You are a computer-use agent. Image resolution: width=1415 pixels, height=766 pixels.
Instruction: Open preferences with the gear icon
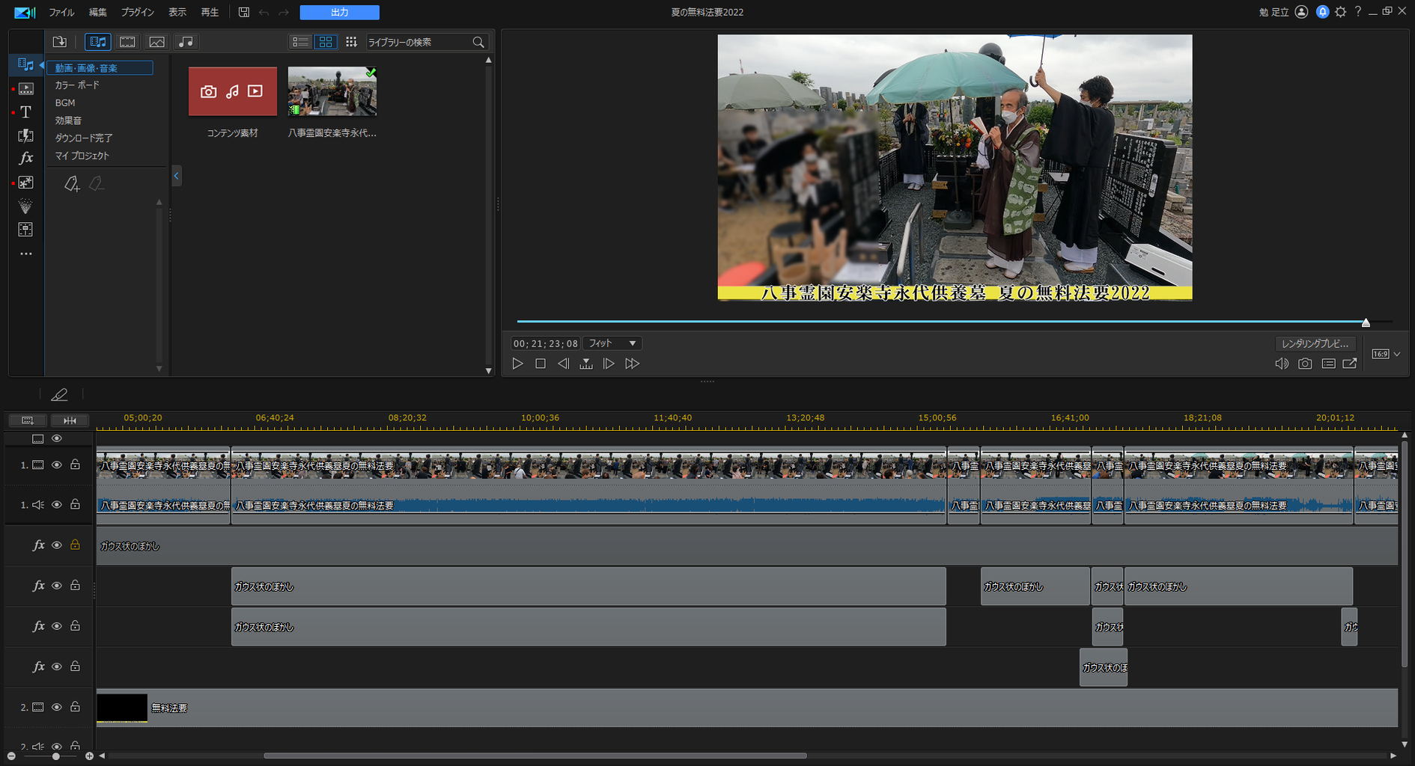(1340, 11)
